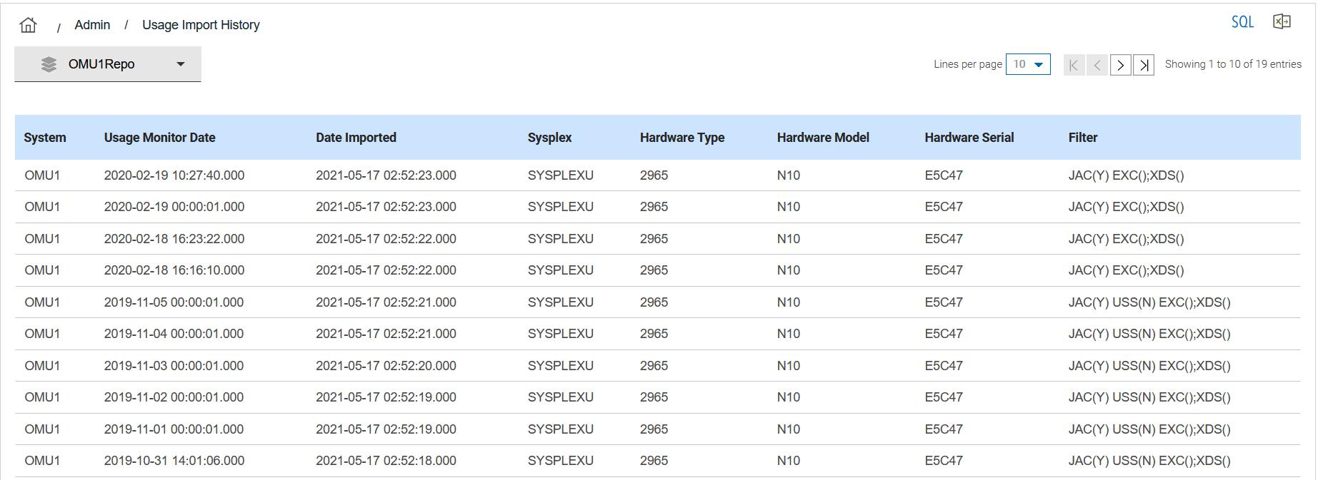
Task: Select row dated 2020-02-19 10:27:40.000
Action: (174, 175)
